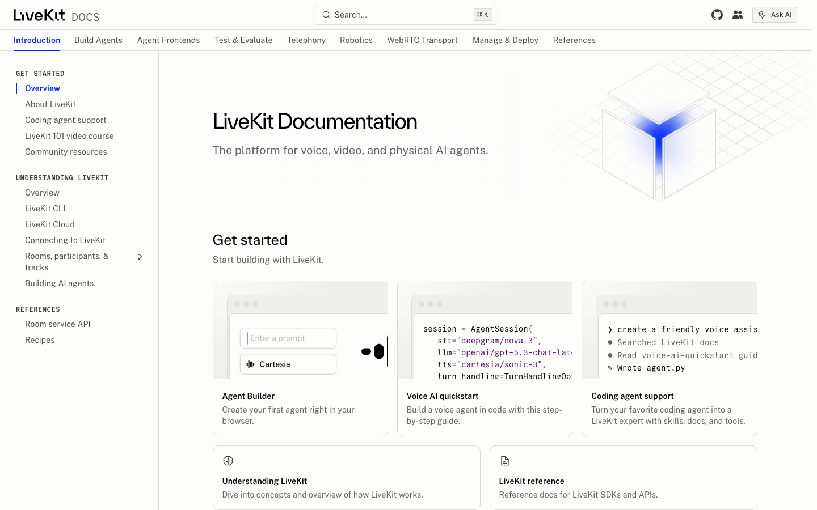Select Overview under Get Started

43,88
